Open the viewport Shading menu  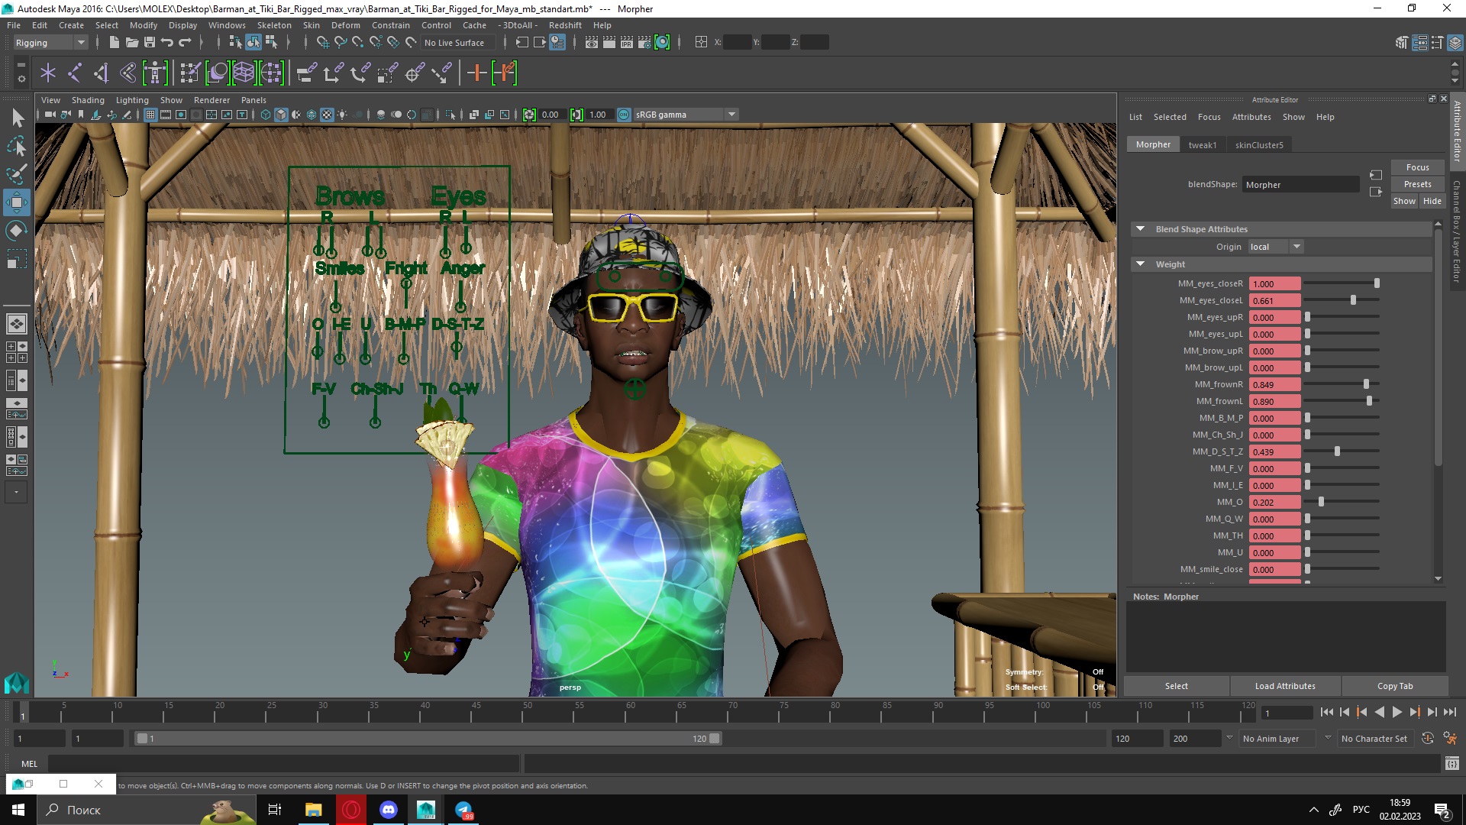pos(88,100)
